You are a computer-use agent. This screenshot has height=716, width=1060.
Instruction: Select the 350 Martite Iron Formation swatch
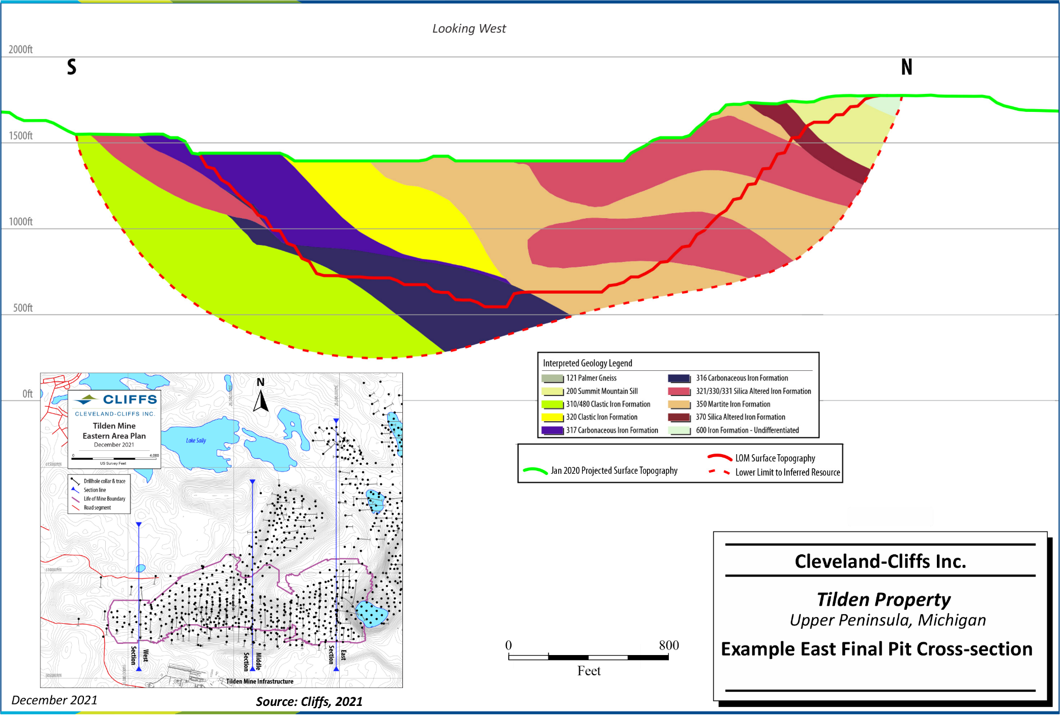[679, 404]
